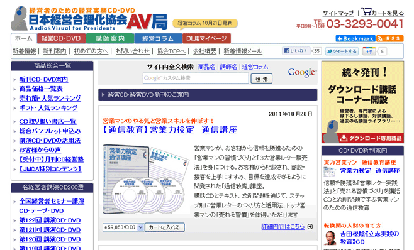Switch to the ホーム tab
The width and height of the screenshot is (414, 250).
(24, 38)
